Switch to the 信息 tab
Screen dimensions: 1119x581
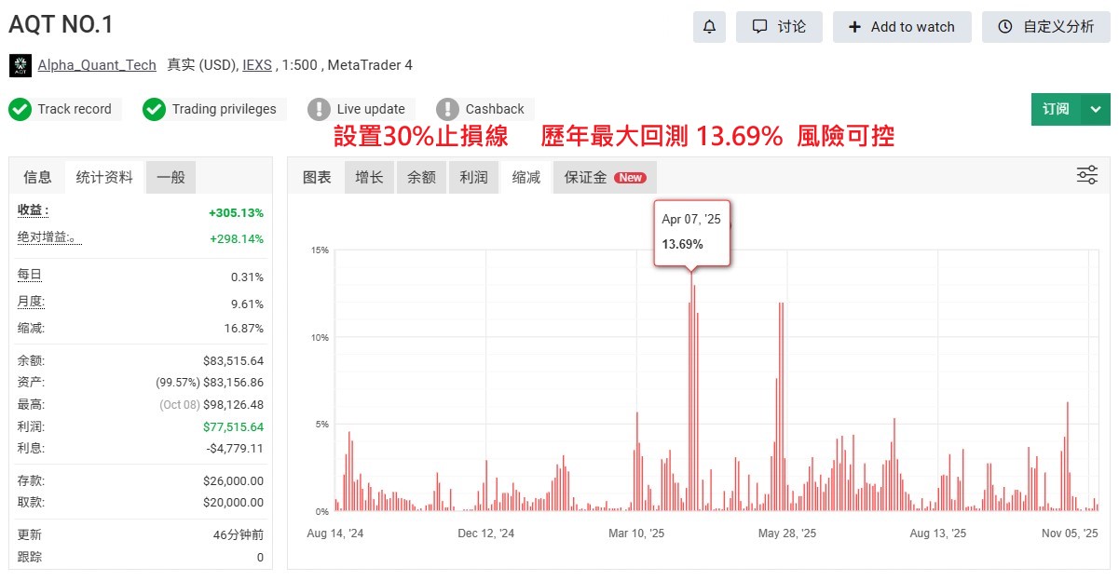click(x=37, y=176)
